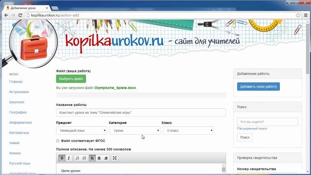The width and height of the screenshot is (311, 175).
Task: Open a new browser tab
Action: click(x=55, y=8)
